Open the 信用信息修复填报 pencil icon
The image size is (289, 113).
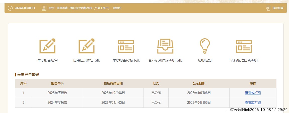pyautogui.click(x=87, y=46)
